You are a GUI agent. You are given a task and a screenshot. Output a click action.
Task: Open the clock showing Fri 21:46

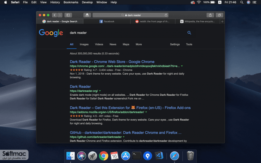coord(230,2)
